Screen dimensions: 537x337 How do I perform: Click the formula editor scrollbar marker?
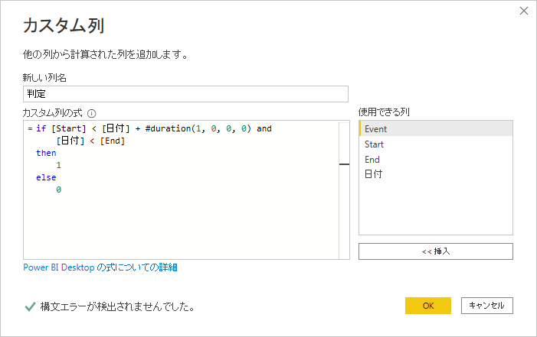pyautogui.click(x=344, y=164)
